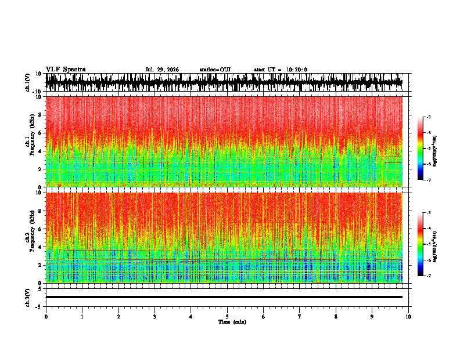Viewport: 460px width, 355px height.
Task: Click the ch.2 spectrogram panel
Action: pyautogui.click(x=224, y=238)
